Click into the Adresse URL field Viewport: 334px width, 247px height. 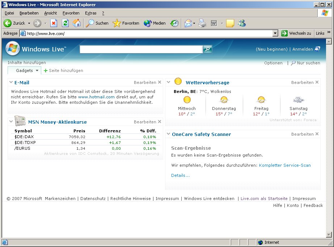pos(147,33)
